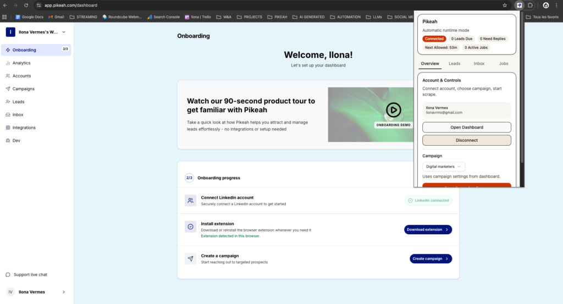Switch to the Jobs tab in extension
The width and height of the screenshot is (563, 304).
(503, 64)
